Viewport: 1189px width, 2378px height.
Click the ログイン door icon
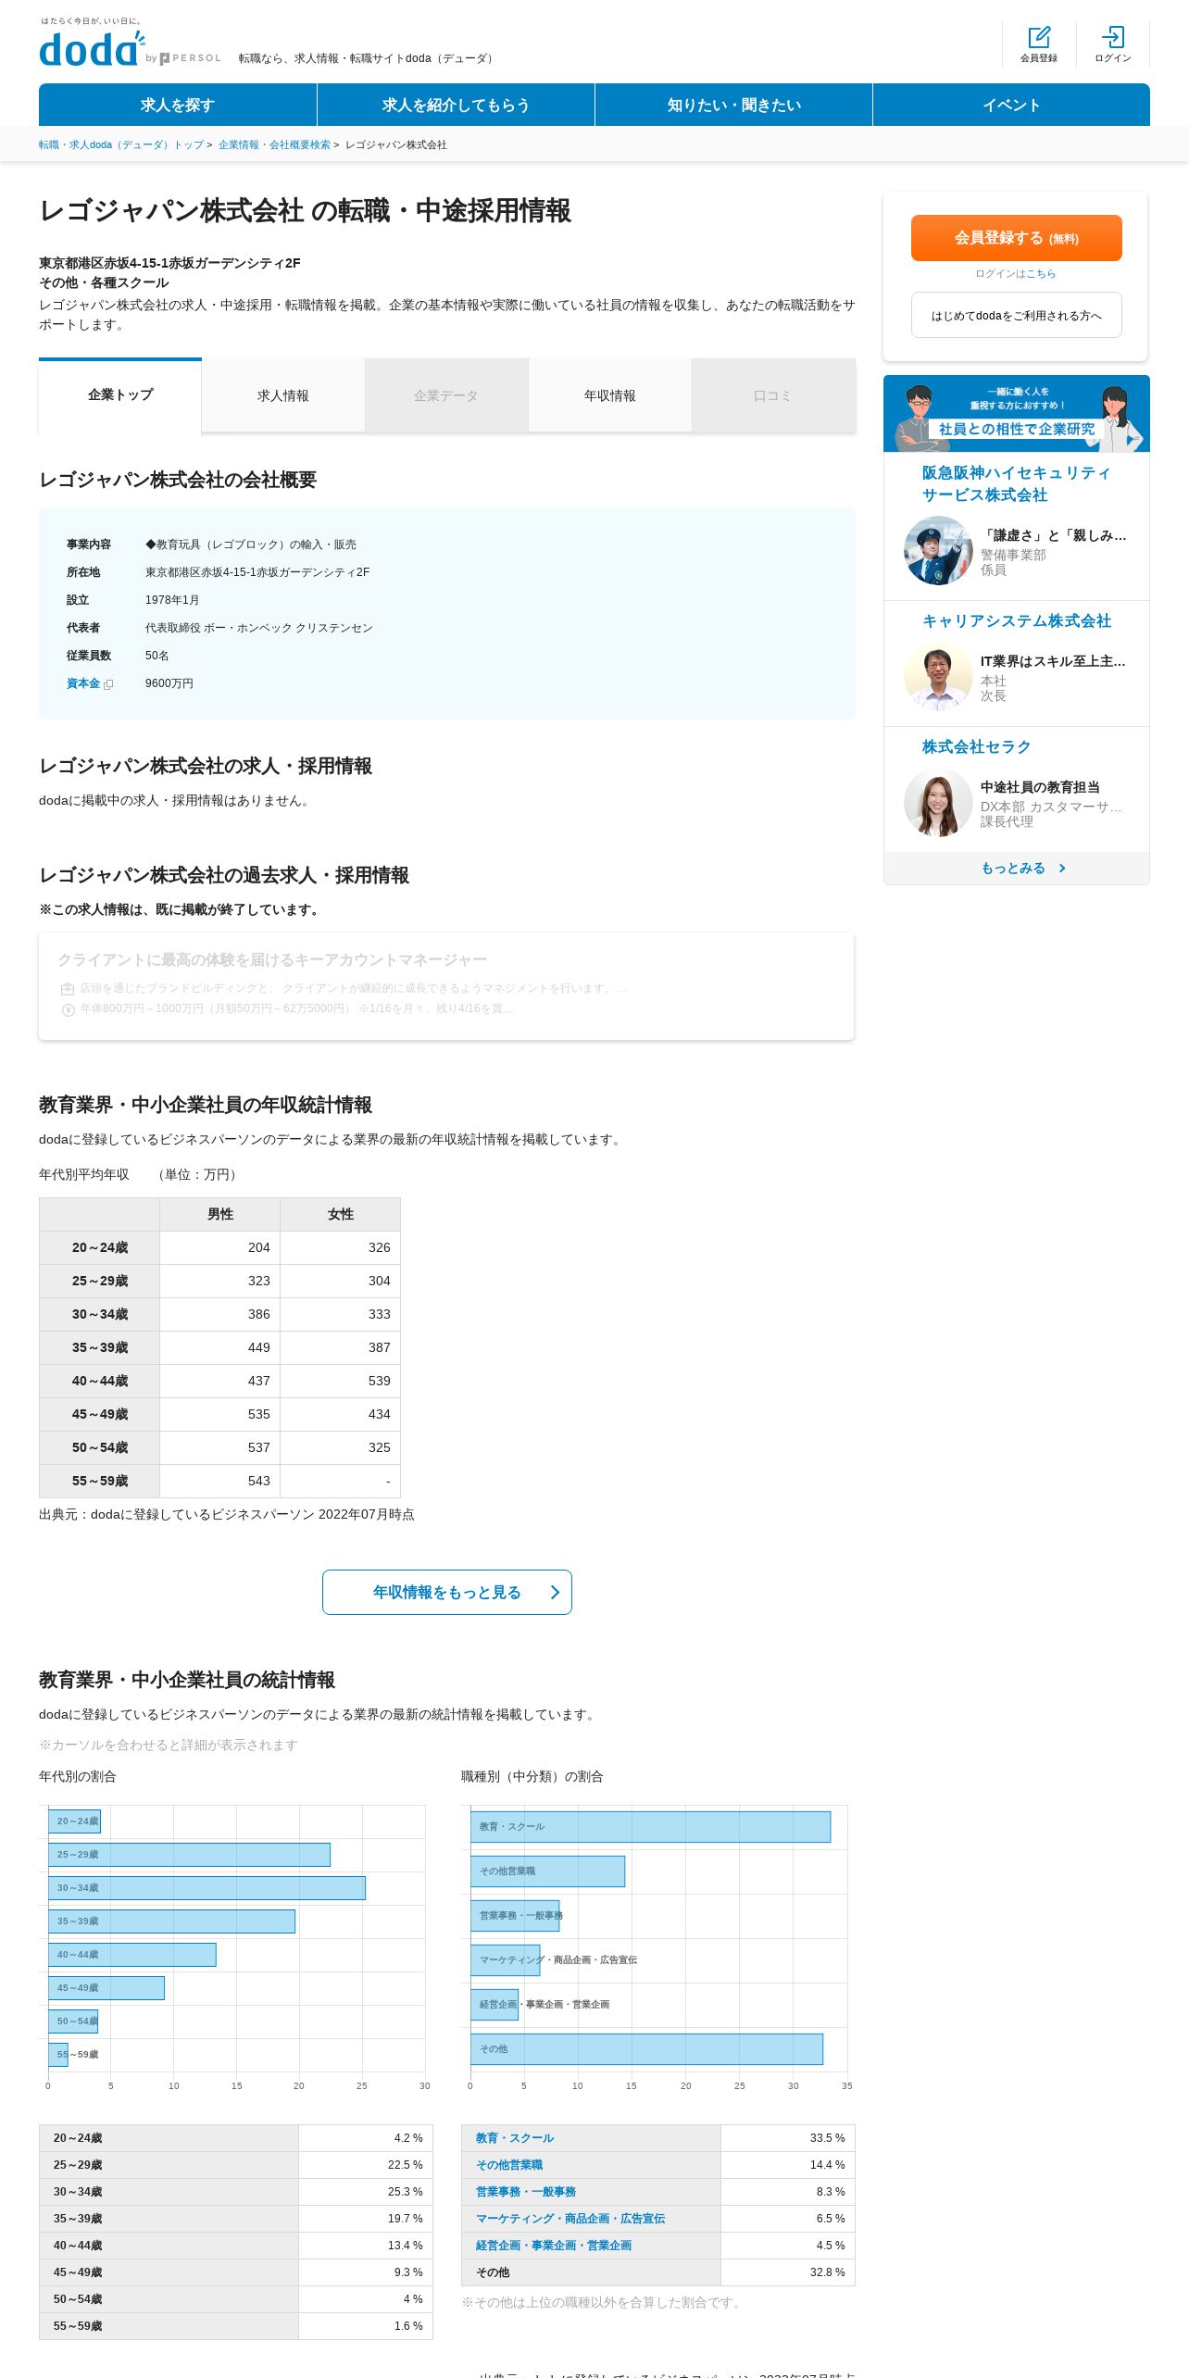click(1113, 37)
